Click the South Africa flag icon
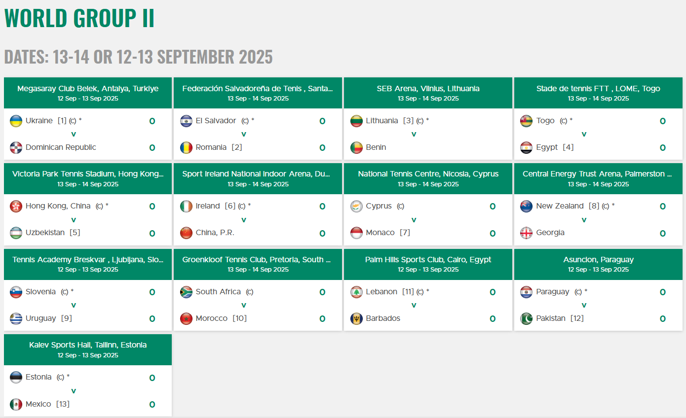This screenshot has height=418, width=686. [x=186, y=292]
